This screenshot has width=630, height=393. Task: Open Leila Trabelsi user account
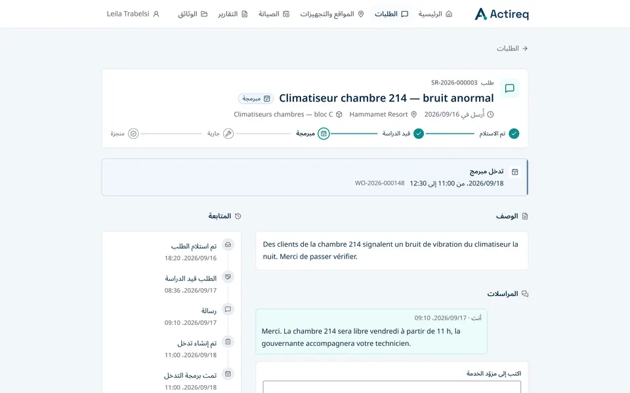click(133, 14)
